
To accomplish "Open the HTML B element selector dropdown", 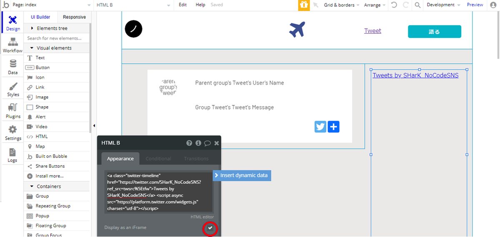I will coord(133,5).
